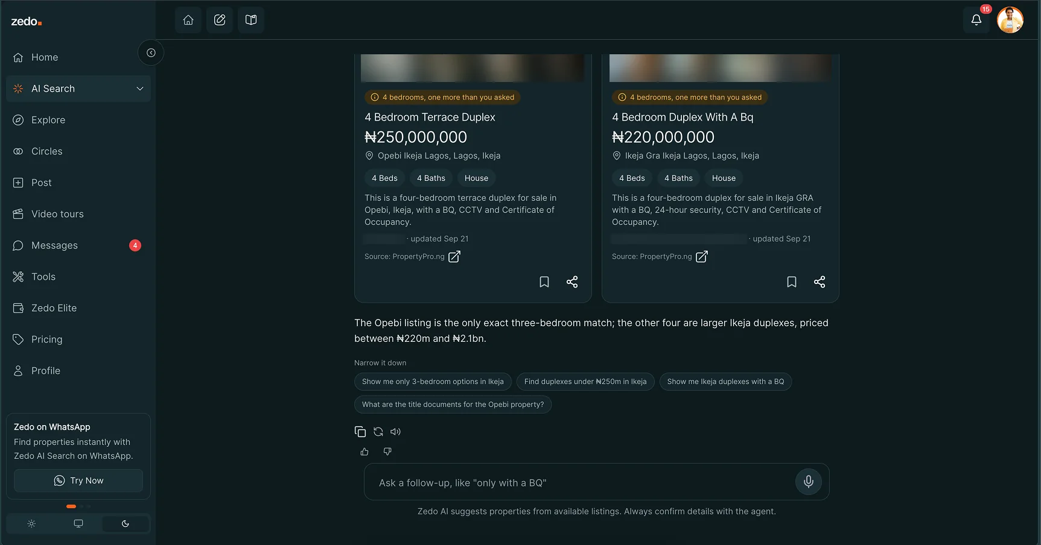
Task: Read the response aloud with speaker icon
Action: point(396,432)
